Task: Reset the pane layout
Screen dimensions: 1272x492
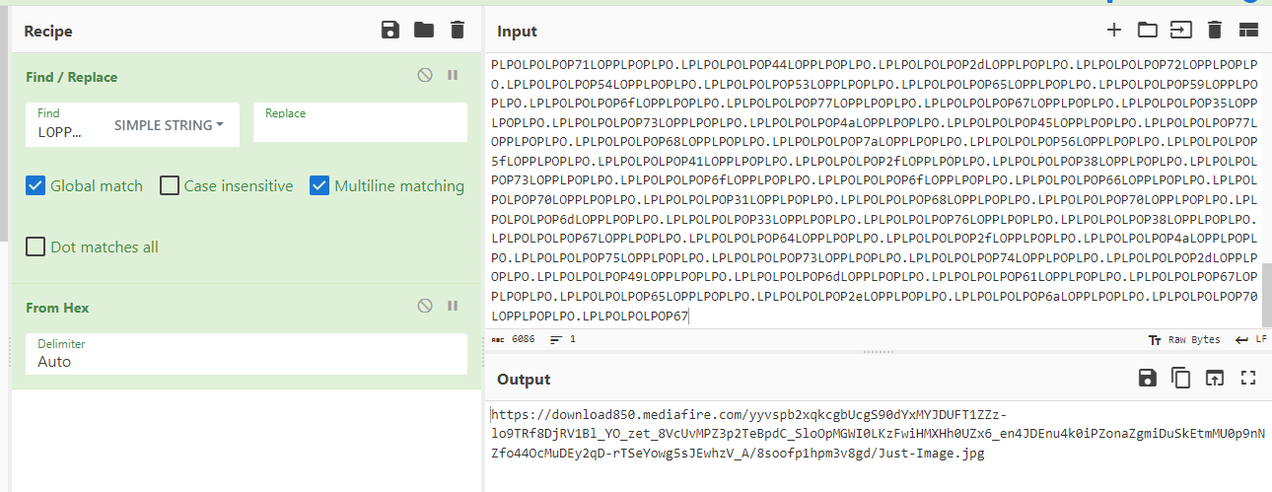Action: point(1248,31)
